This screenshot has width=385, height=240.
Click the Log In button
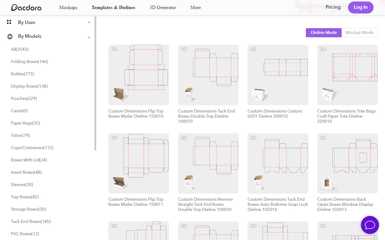(x=361, y=7)
